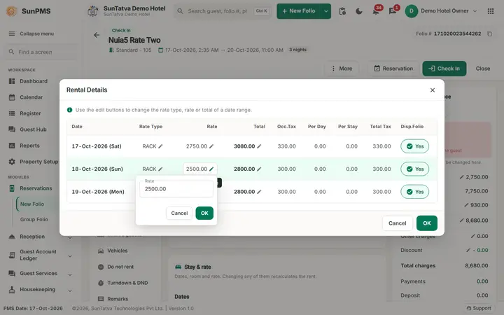Viewport: 504px width, 315px height.
Task: Edit rate type pencil for 17-Oct-2026 row
Action: coord(160,146)
